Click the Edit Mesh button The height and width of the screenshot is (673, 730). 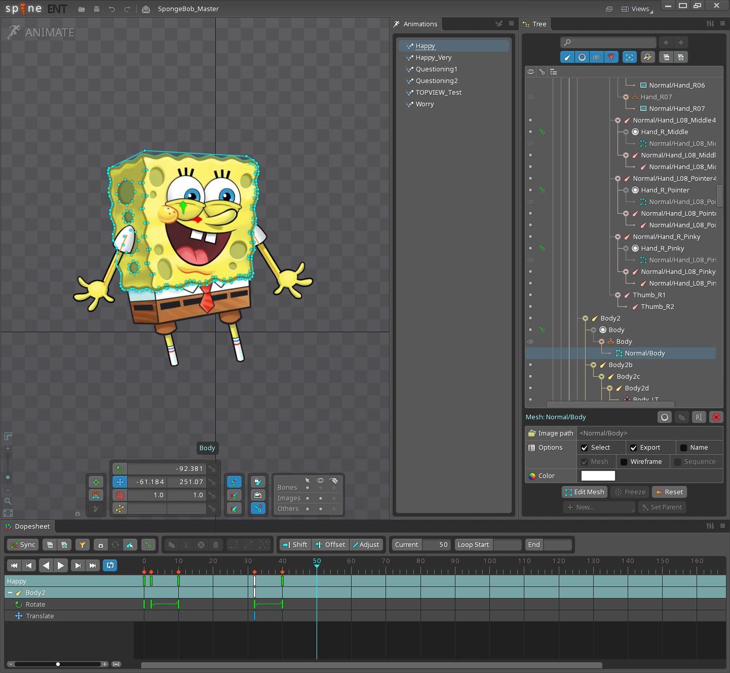(584, 492)
